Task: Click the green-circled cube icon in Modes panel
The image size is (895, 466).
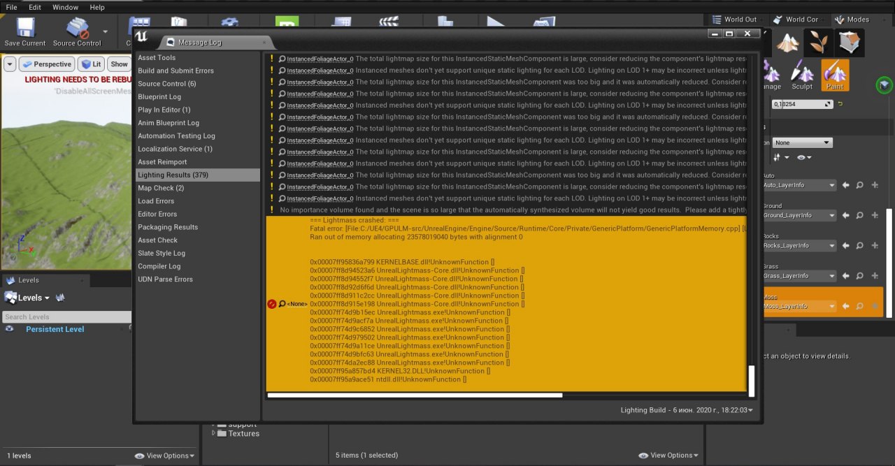Action: (x=885, y=85)
